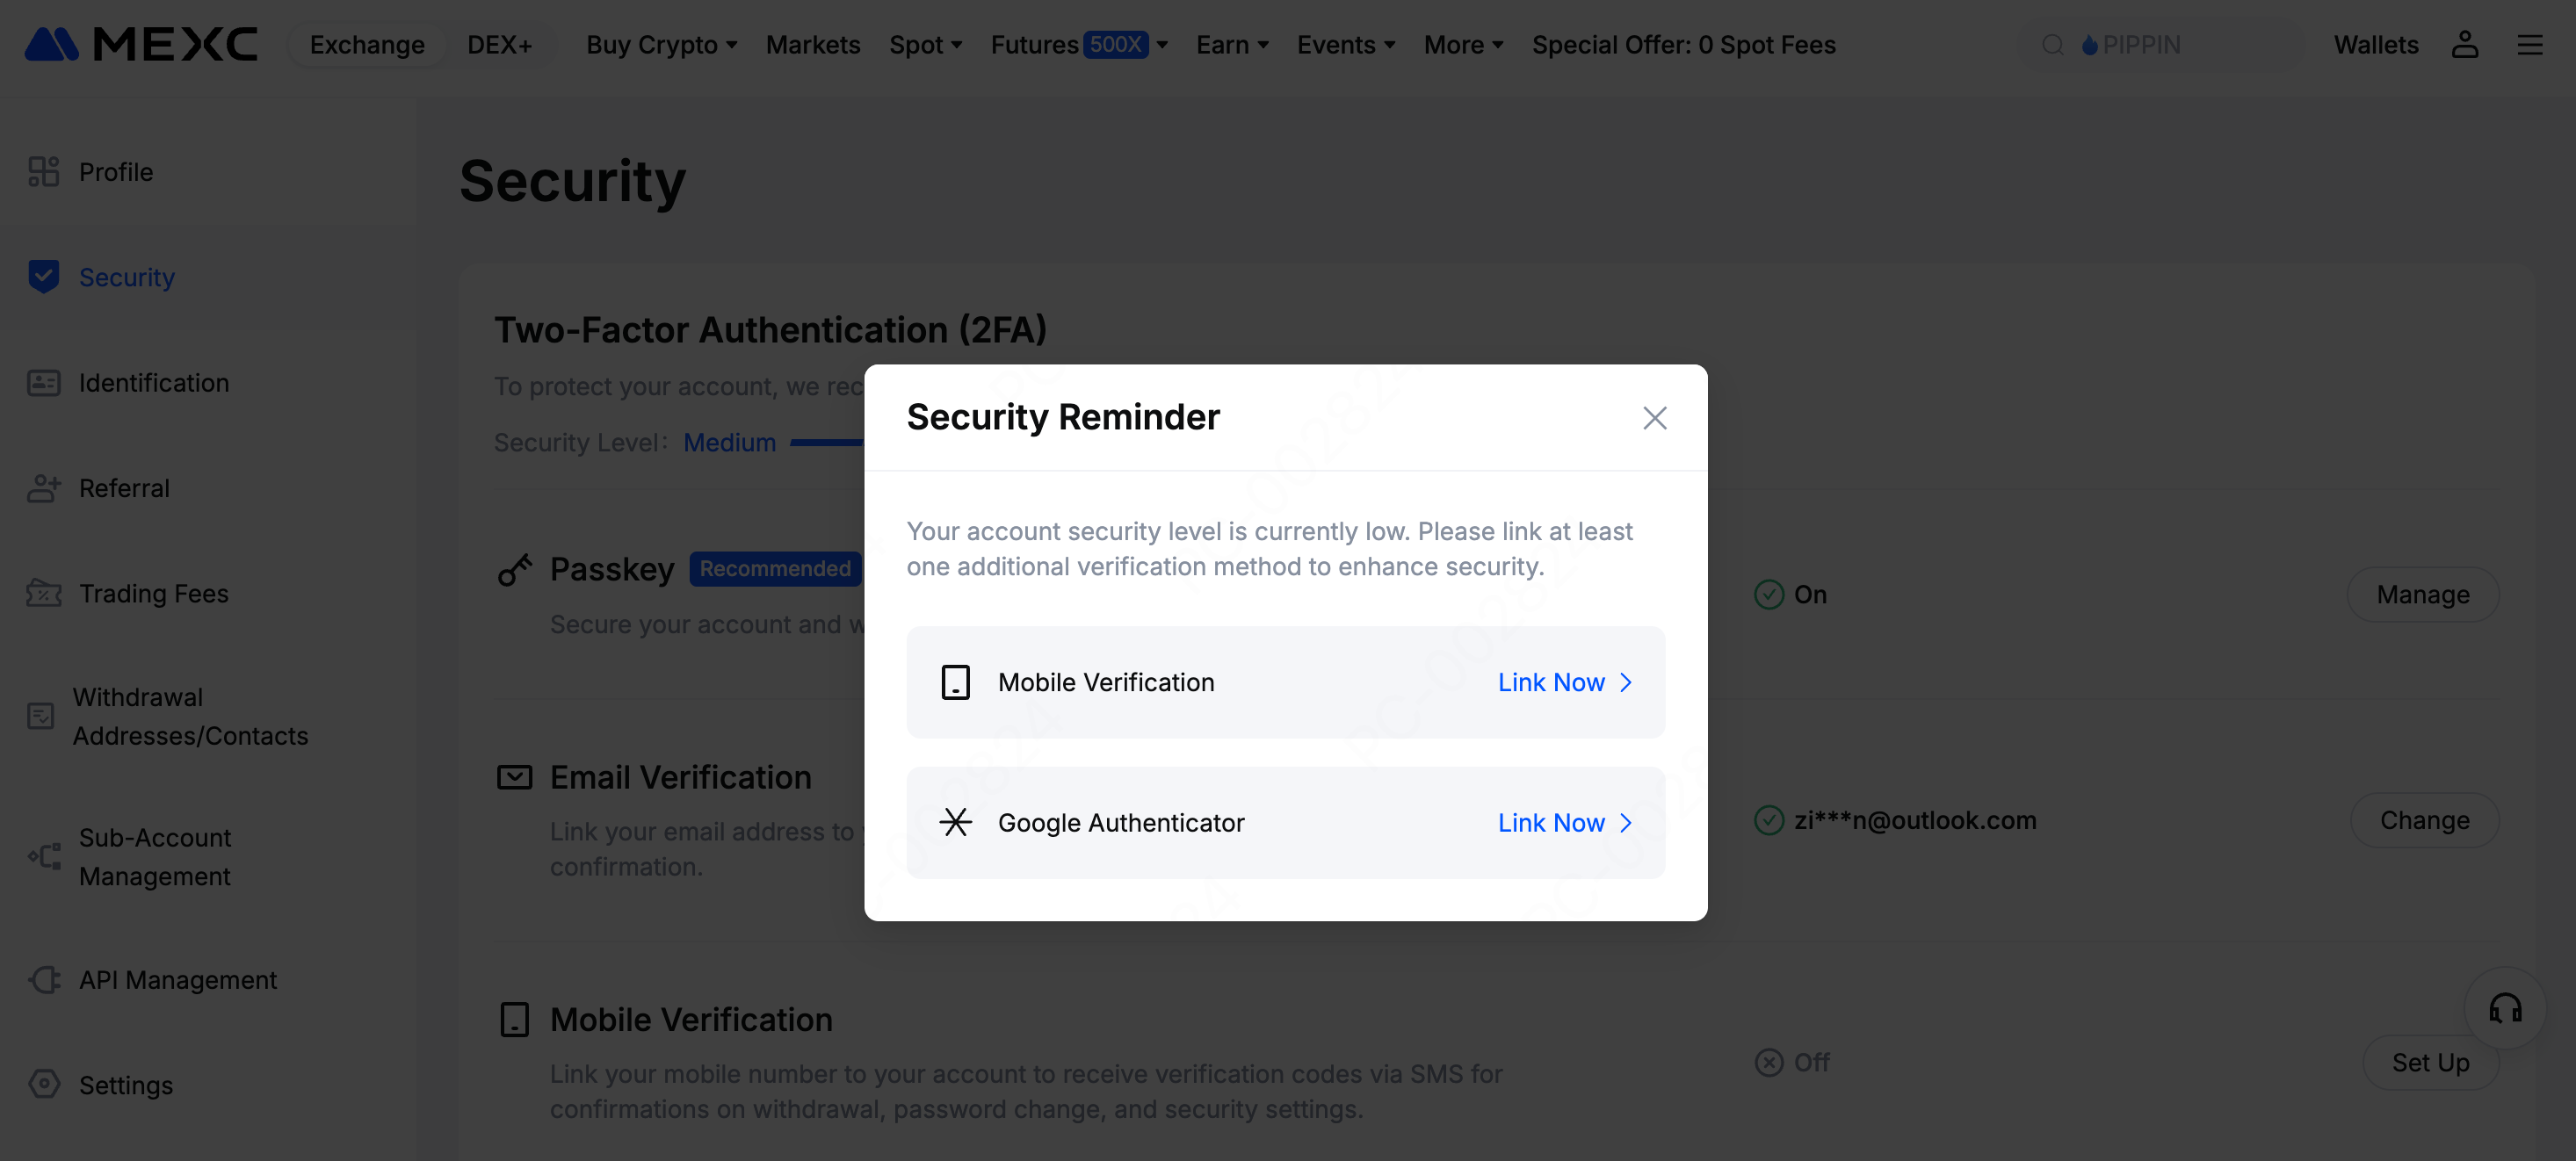2576x1161 pixels.
Task: Link Now for Google Authenticator
Action: pyautogui.click(x=1564, y=822)
